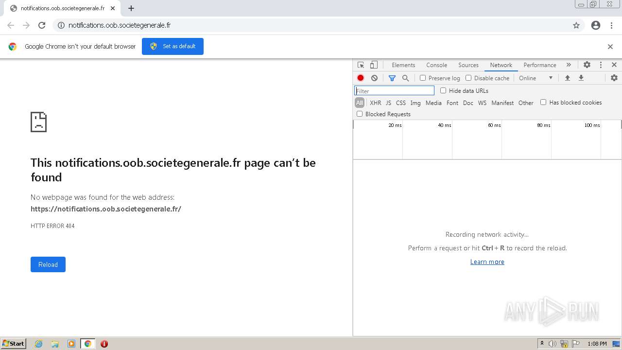The height and width of the screenshot is (350, 622).
Task: Open network search magnifier
Action: click(406, 78)
